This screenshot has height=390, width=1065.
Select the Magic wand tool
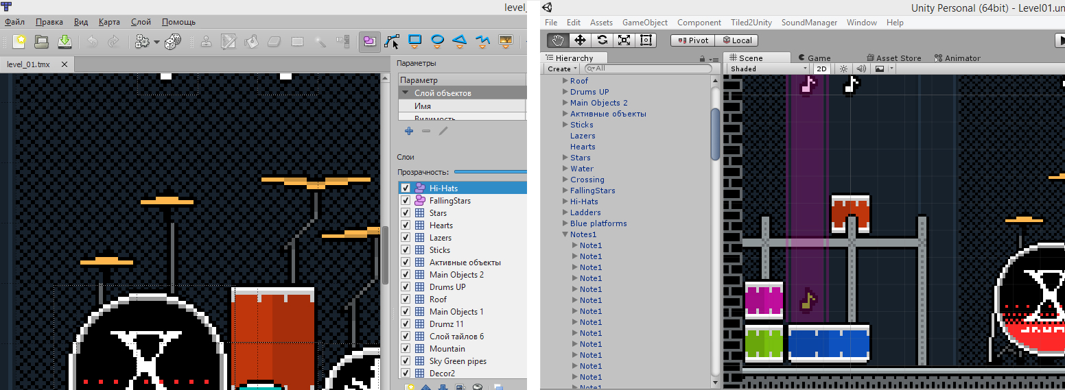coord(320,42)
